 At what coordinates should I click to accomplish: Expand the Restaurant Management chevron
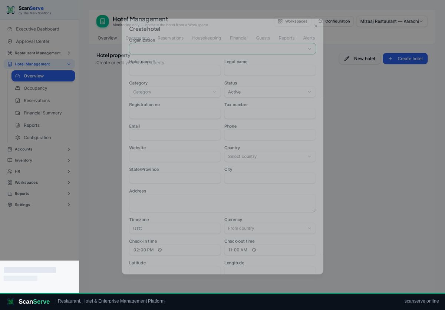point(69,53)
